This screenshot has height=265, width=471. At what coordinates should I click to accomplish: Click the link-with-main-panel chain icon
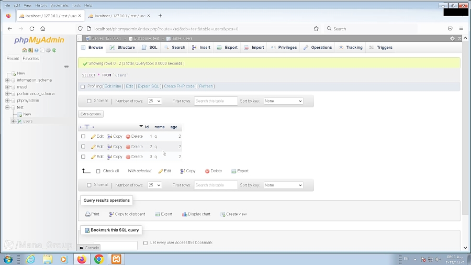click(x=66, y=67)
